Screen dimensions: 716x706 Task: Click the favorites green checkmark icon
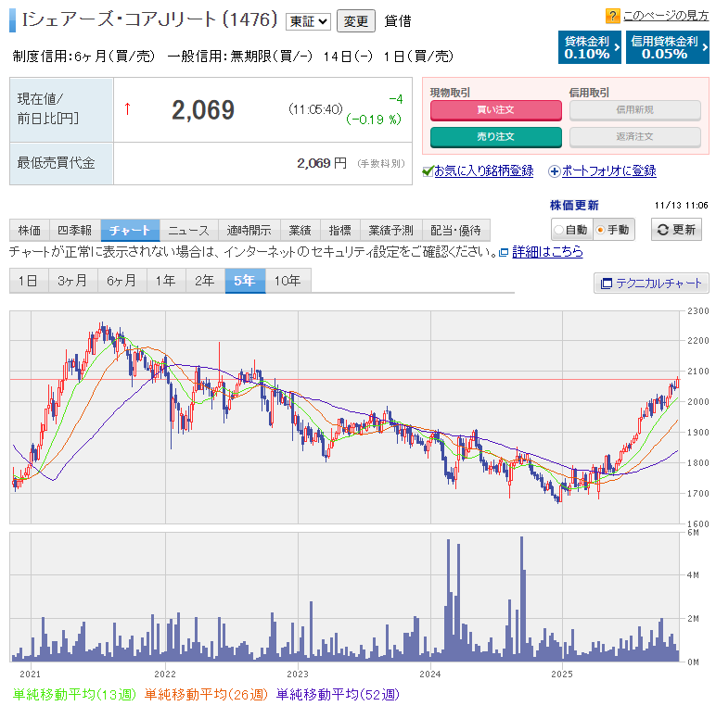[428, 171]
